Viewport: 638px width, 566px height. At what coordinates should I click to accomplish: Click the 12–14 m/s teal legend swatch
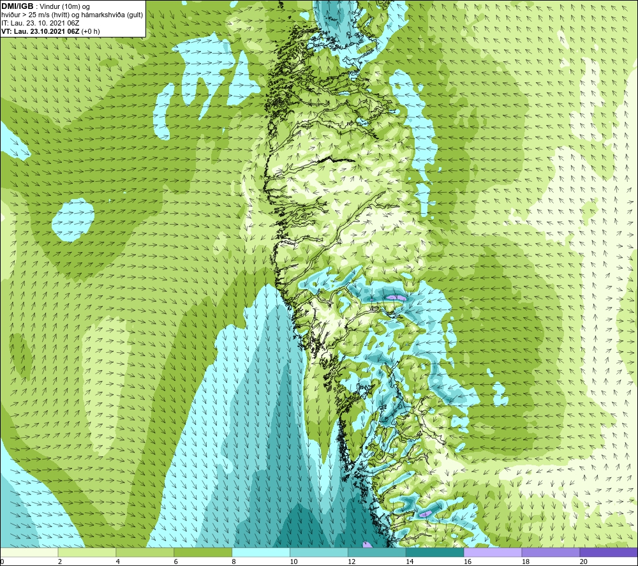[377, 552]
